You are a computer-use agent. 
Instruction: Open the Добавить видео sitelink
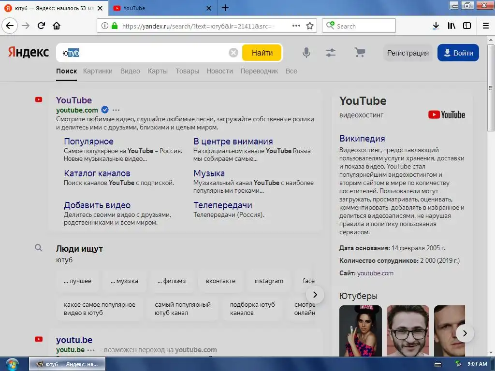[x=97, y=205]
